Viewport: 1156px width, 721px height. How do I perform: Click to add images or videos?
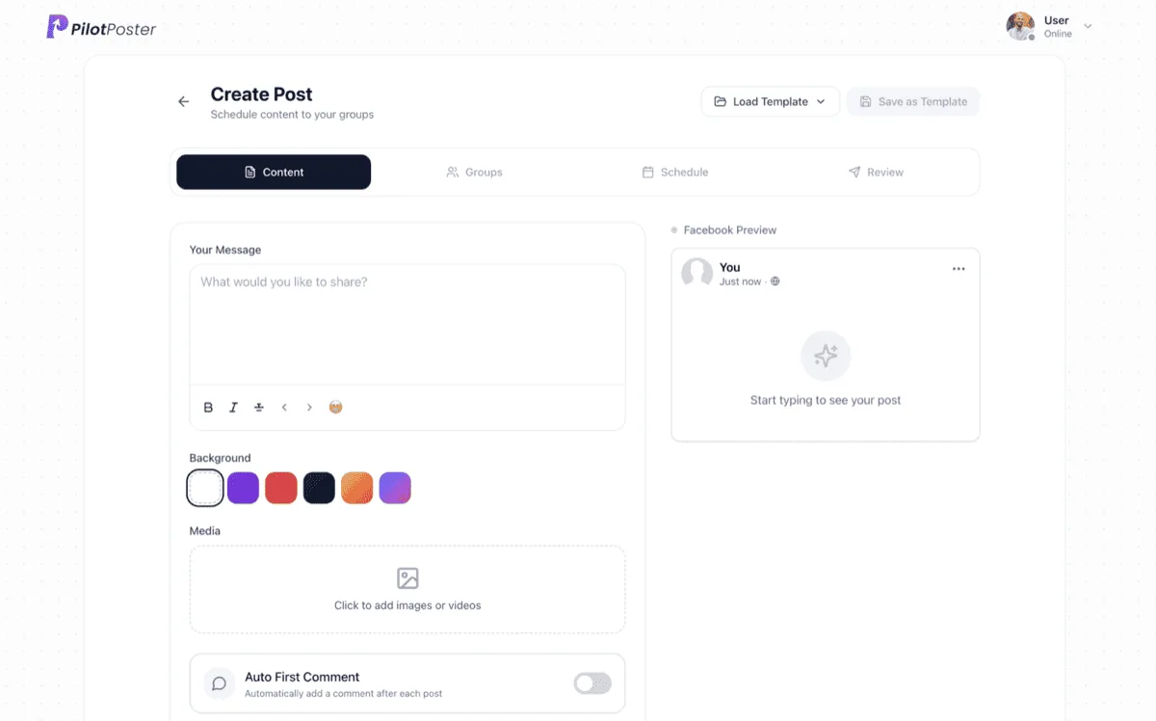(x=407, y=590)
